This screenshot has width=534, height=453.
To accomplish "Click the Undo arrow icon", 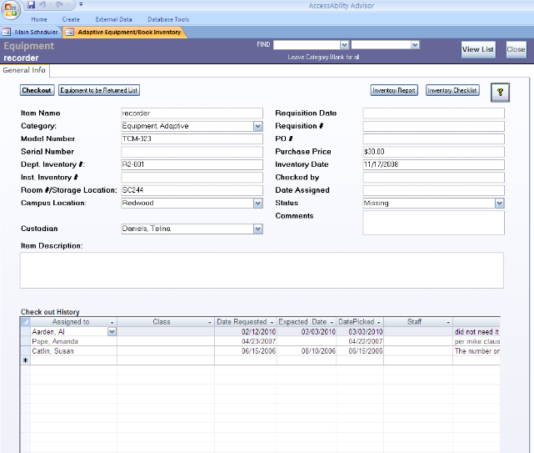I will 42,5.
